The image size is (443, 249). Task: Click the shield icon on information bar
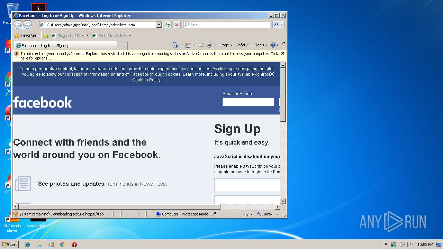point(17,54)
